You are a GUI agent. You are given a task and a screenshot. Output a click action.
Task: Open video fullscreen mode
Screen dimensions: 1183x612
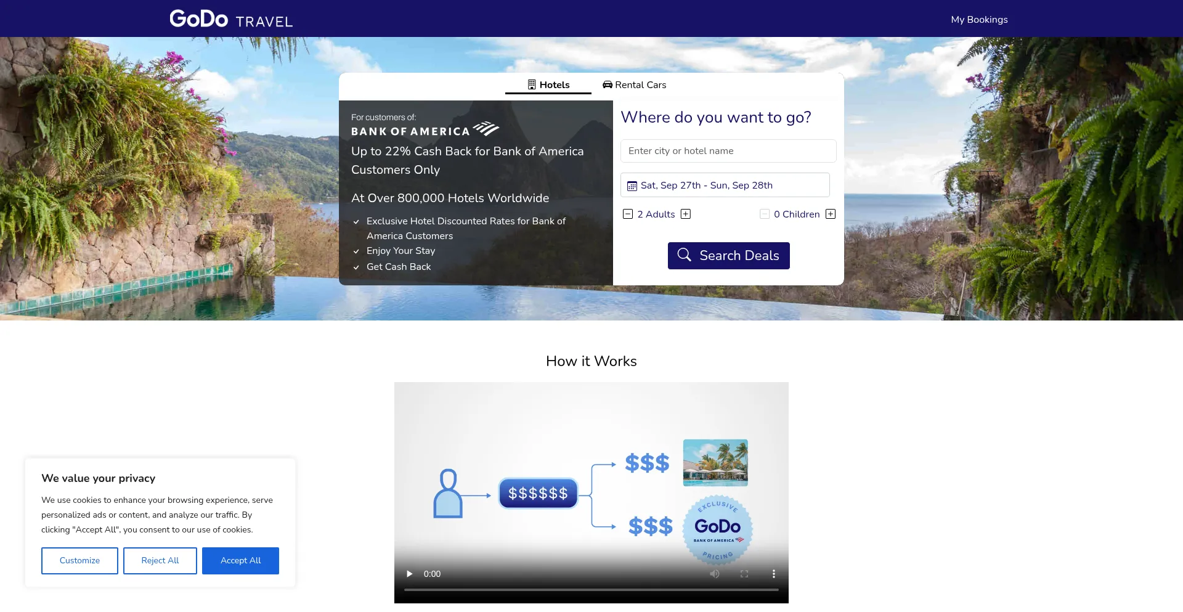point(744,574)
